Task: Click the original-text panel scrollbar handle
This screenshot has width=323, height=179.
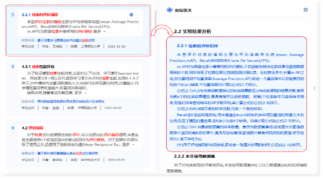Action: pos(314,88)
